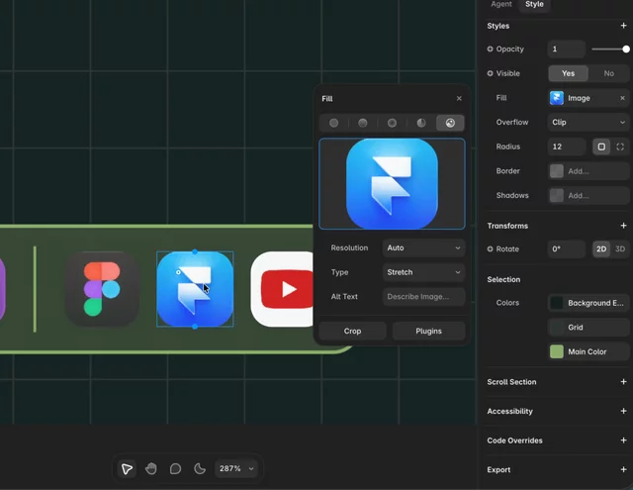Viewport: 633px width, 490px height.
Task: Click the Plugins button
Action: click(428, 331)
